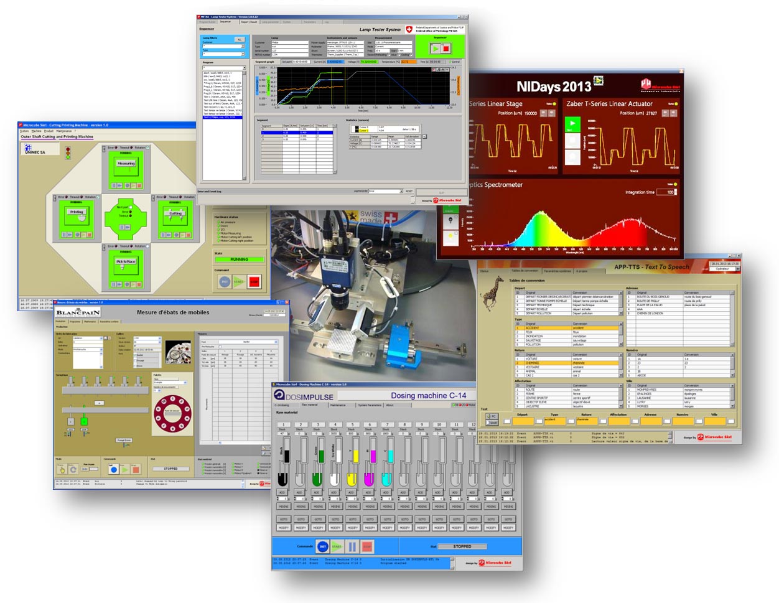Toggle Rotation checkbox of Measuring station

click(x=147, y=147)
